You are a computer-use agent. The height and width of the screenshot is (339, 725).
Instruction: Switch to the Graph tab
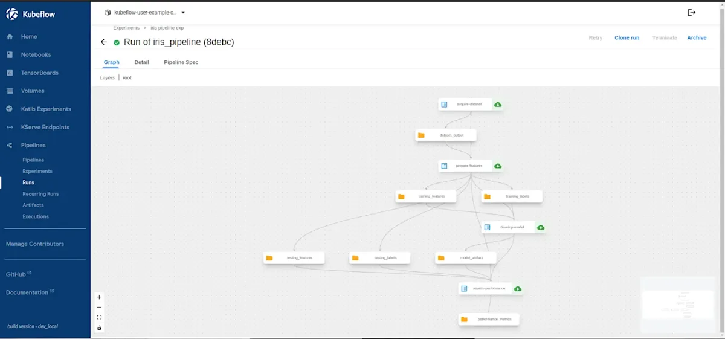click(112, 62)
